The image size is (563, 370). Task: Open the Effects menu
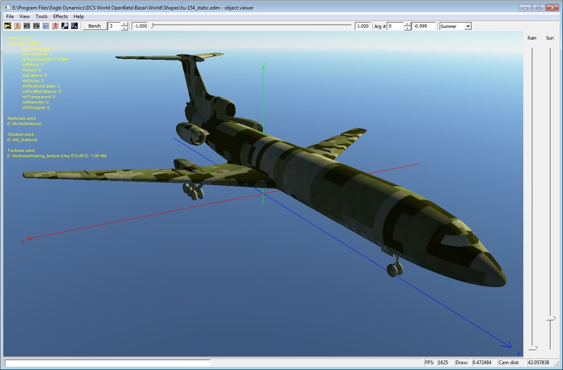coord(60,16)
